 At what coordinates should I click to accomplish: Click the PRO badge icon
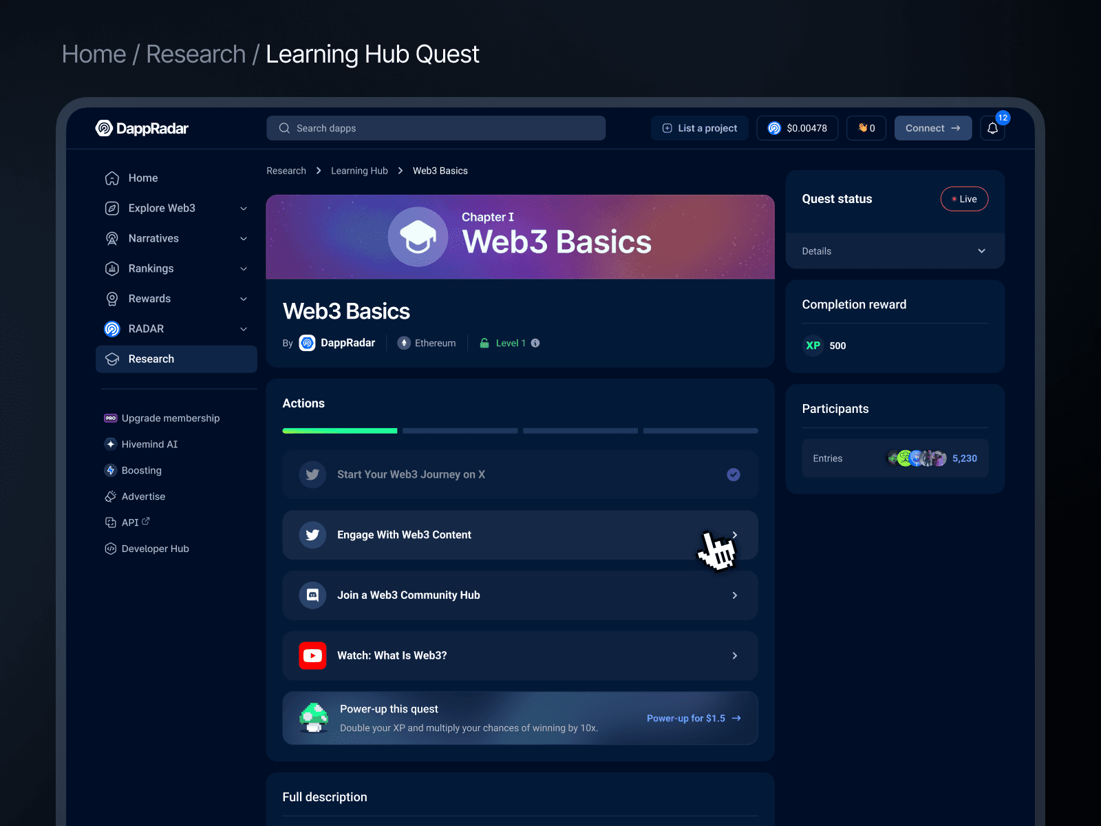click(x=111, y=418)
